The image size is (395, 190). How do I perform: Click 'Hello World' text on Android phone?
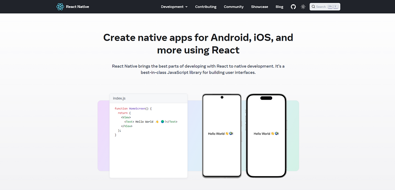point(221,134)
